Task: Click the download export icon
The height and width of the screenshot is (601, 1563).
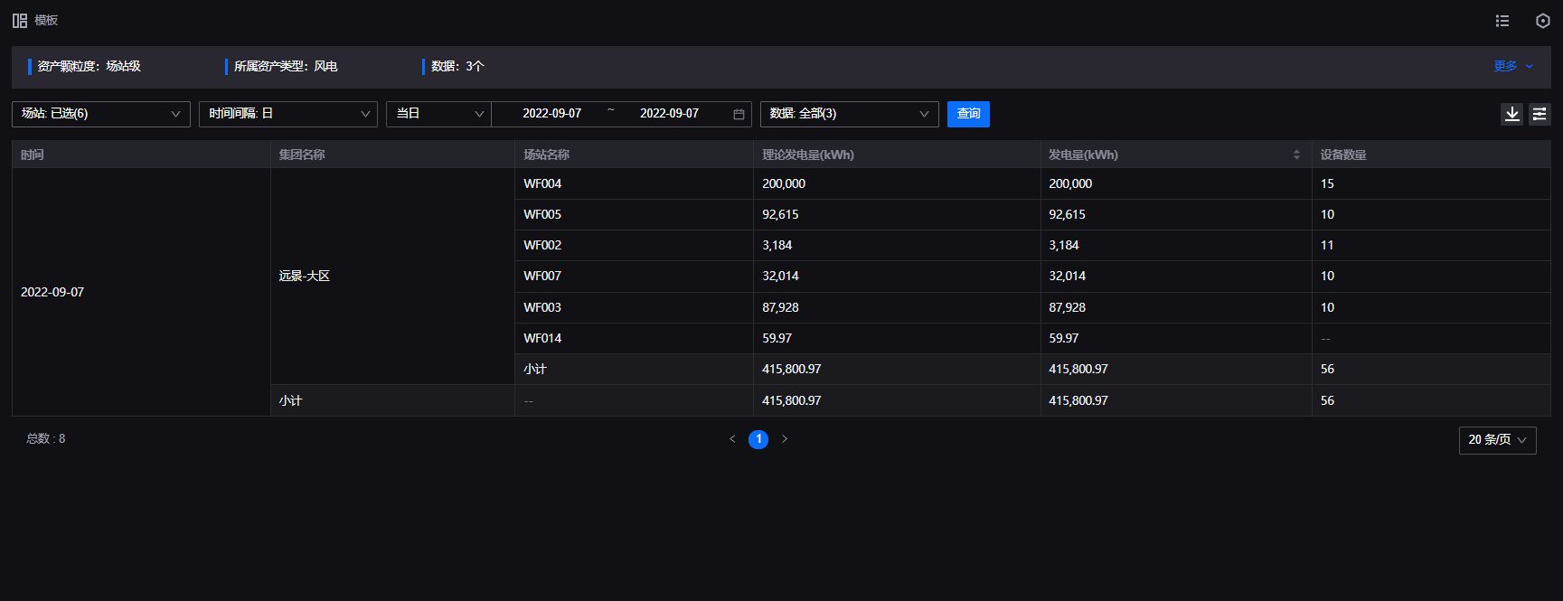Action: (x=1512, y=114)
